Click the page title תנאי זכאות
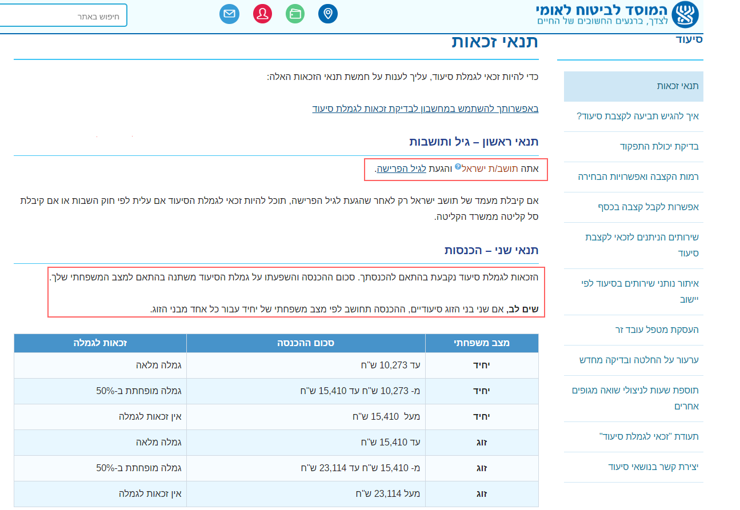 click(x=495, y=41)
